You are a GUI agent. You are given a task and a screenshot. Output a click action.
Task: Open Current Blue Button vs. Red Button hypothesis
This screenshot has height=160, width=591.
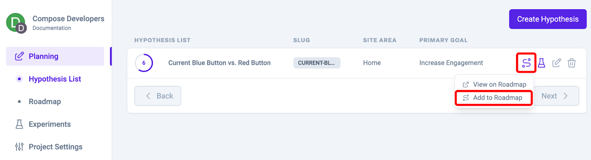pyautogui.click(x=219, y=63)
